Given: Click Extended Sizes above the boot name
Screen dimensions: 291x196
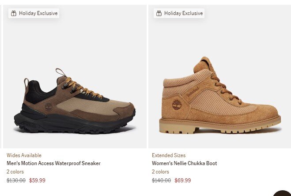Looking at the screenshot, I should tap(169, 155).
